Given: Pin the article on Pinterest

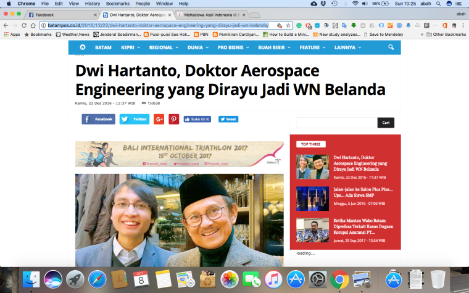Looking at the screenshot, I should point(174,119).
